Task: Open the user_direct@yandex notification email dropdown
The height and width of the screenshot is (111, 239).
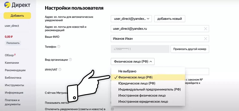Action: (x=131, y=19)
